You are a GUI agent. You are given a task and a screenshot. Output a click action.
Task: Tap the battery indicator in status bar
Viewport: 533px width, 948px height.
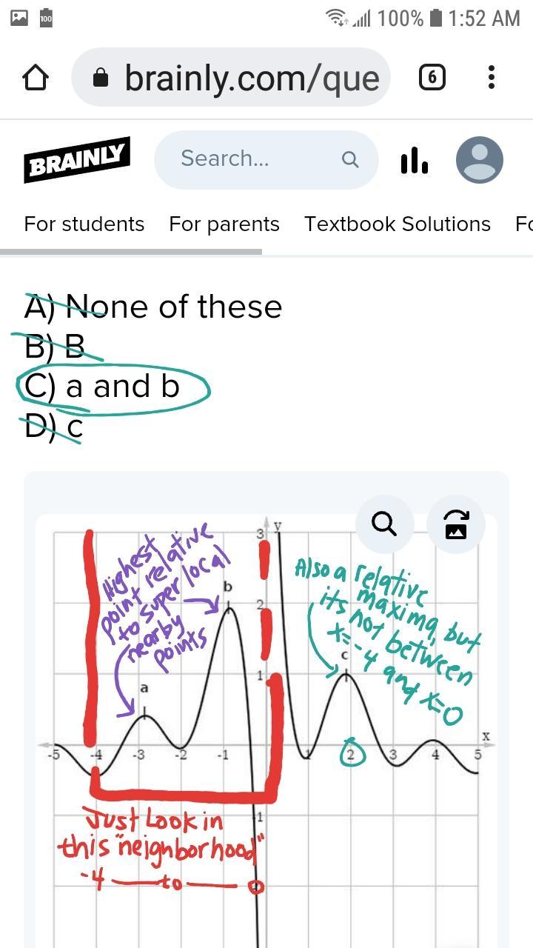(436, 18)
